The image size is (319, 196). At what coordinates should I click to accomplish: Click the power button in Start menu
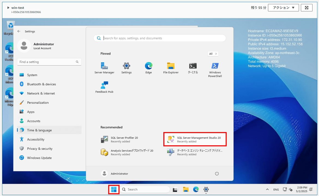coord(217,173)
